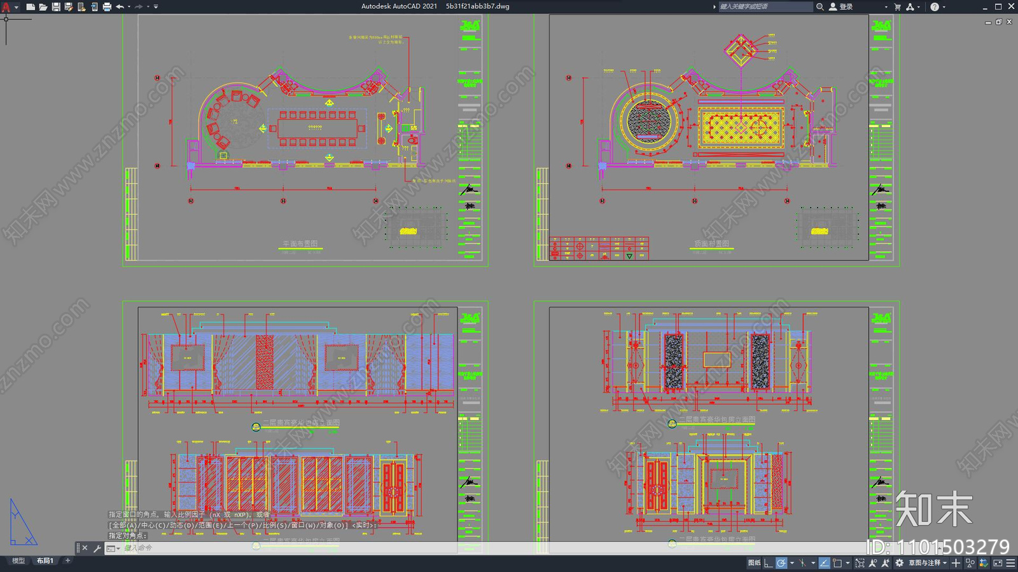The image size is (1018, 572).
Task: Close the command line window
Action: tap(85, 548)
